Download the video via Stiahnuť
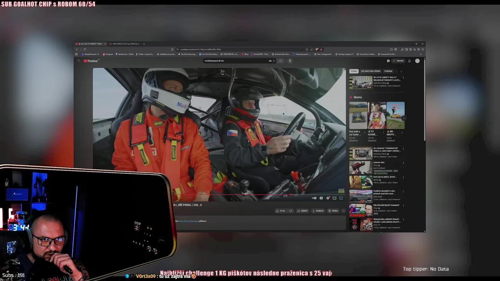Image resolution: width=500 pixels, height=281 pixels. point(318,211)
